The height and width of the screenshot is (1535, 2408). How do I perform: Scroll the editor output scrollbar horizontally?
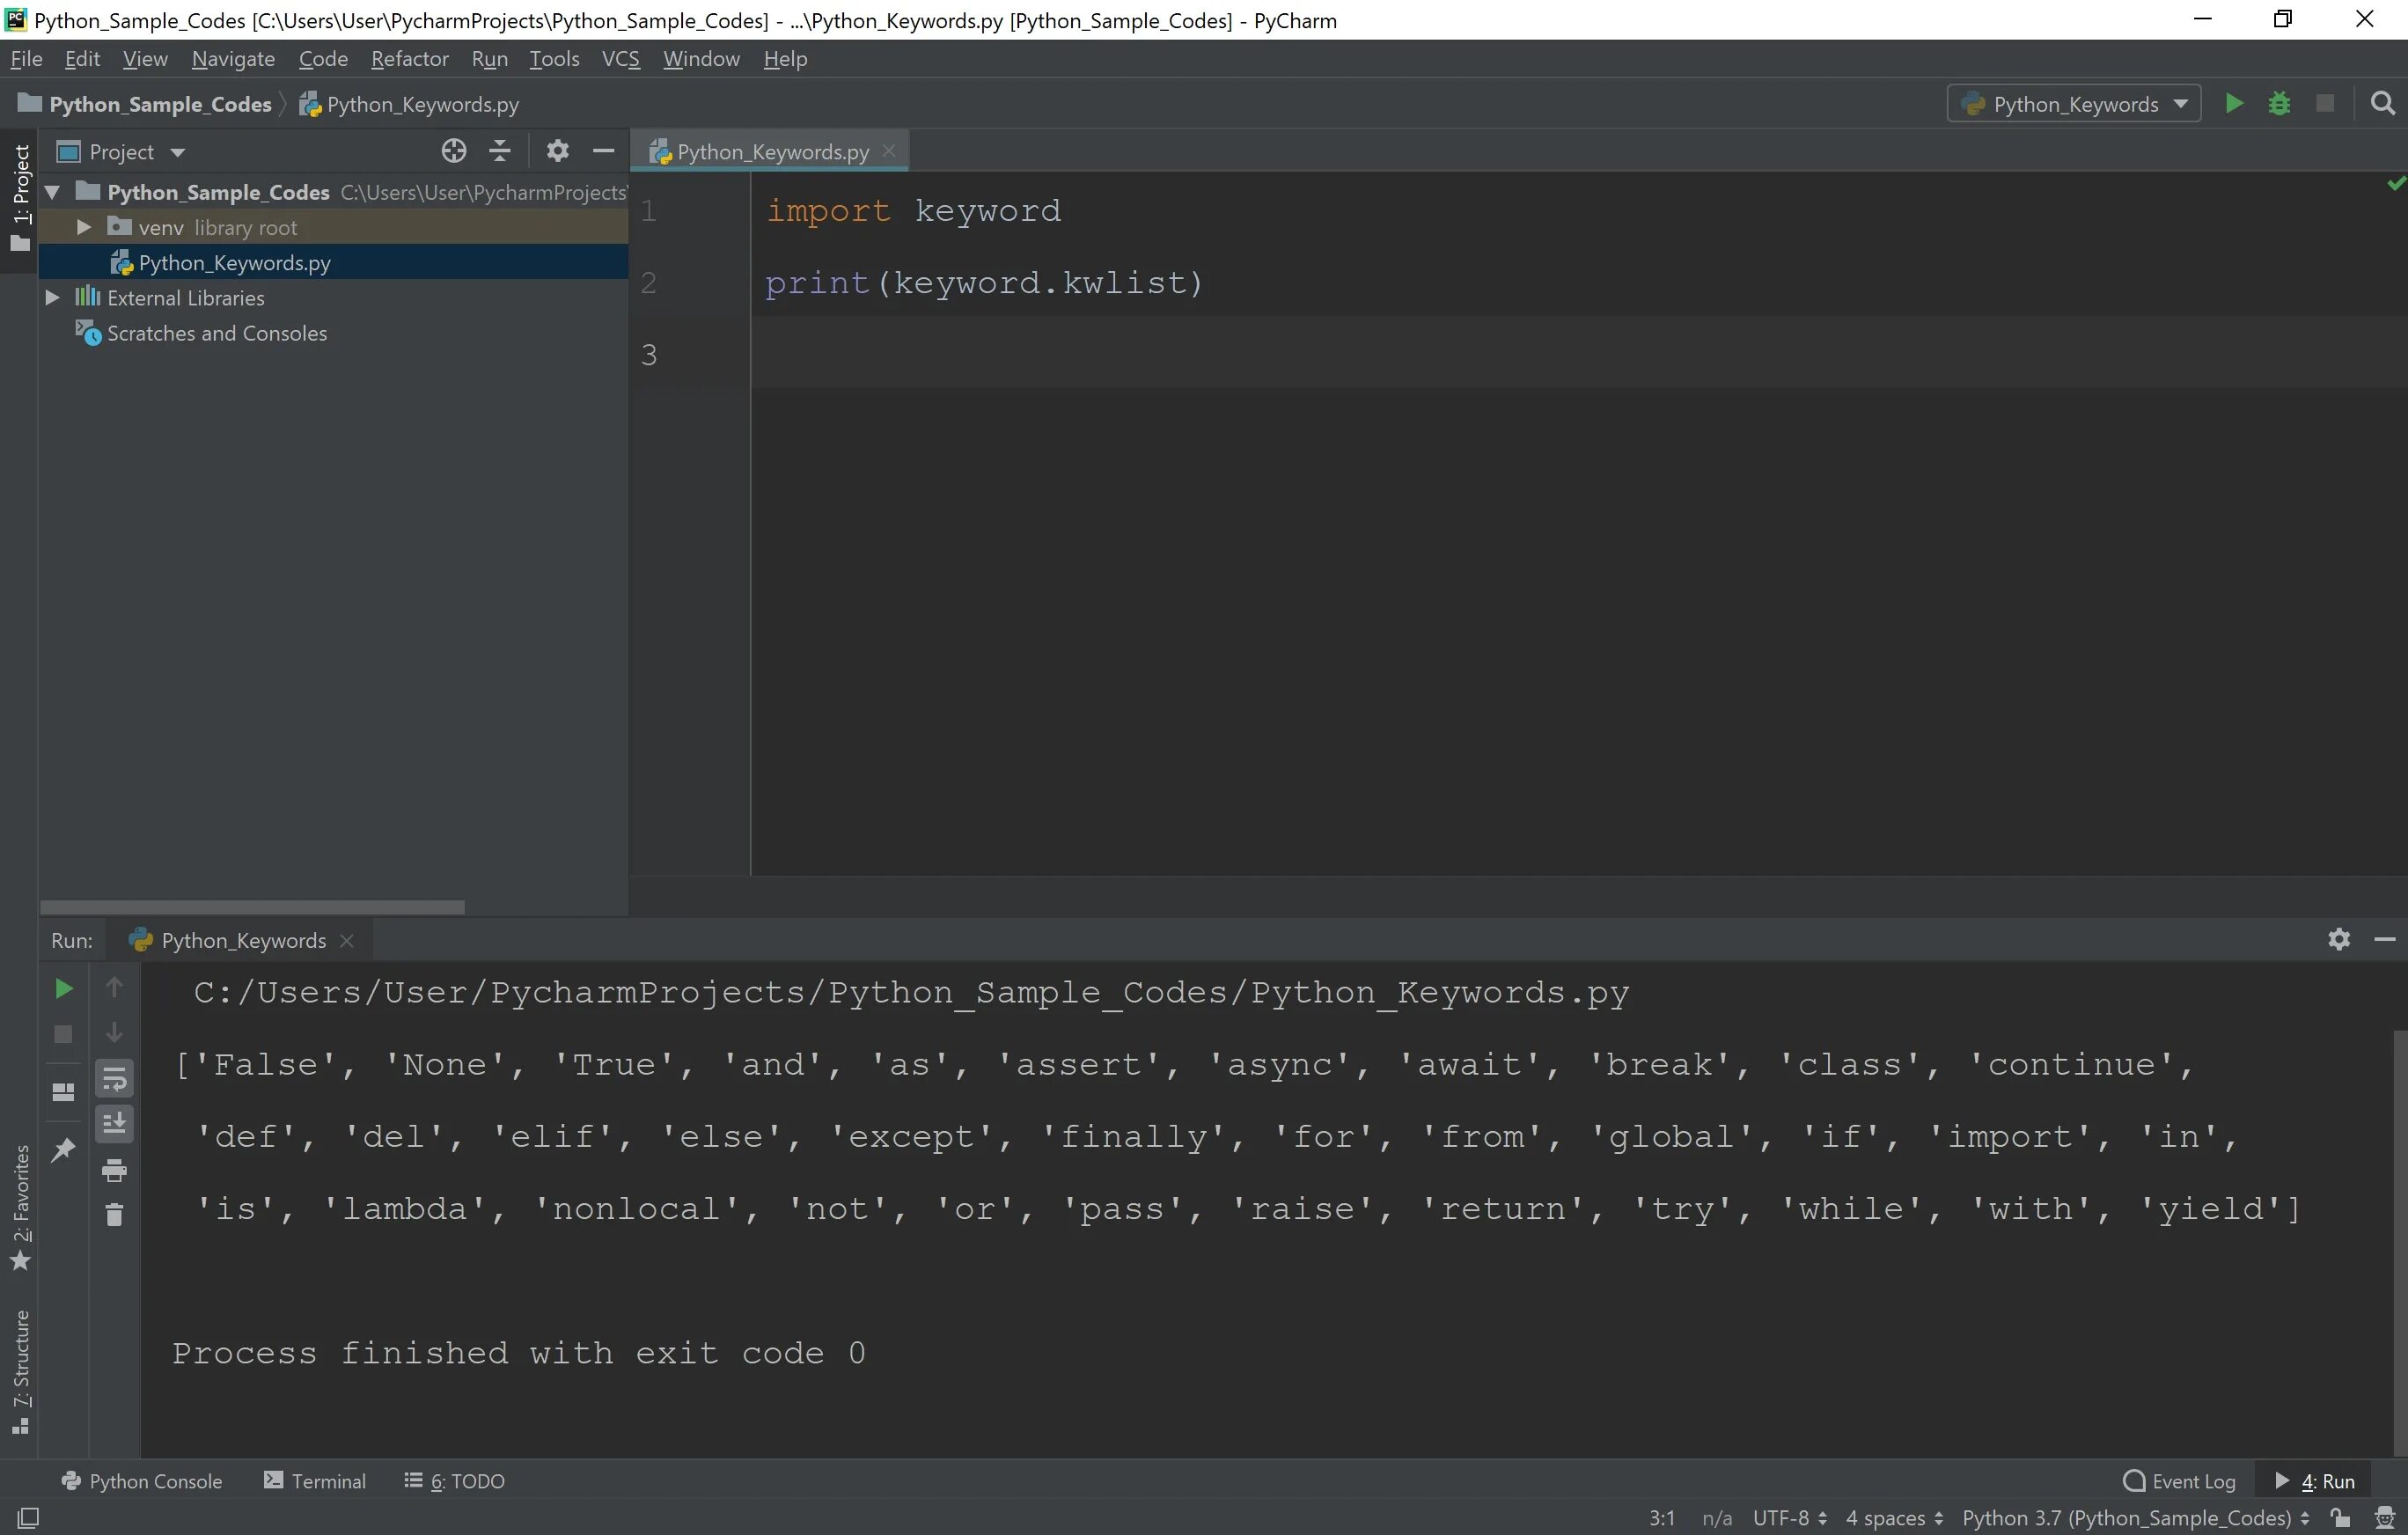[x=249, y=903]
